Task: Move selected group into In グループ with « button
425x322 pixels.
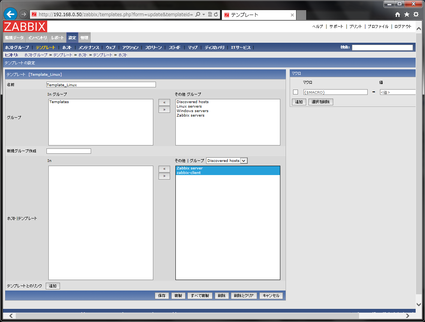Action: (x=164, y=102)
